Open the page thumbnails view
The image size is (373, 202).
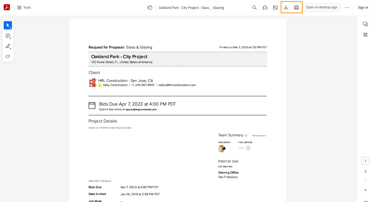[x=365, y=35]
